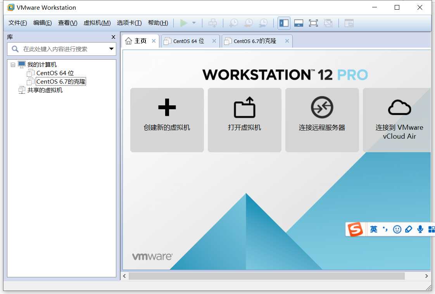Click the Manage Snapshots toolbar icon
Screen dimensions: 435x294
[x=263, y=23]
